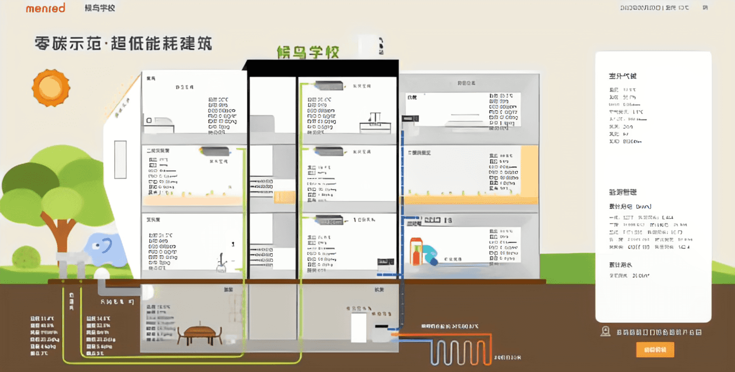Click the date and weather text in header
This screenshot has height=372, width=735.
coord(655,7)
